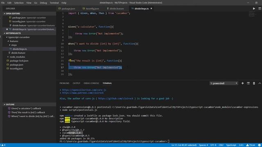Image resolution: width=262 pixels, height=147 pixels.
Task: Click the minimap code preview in the editor
Action: (x=252, y=14)
